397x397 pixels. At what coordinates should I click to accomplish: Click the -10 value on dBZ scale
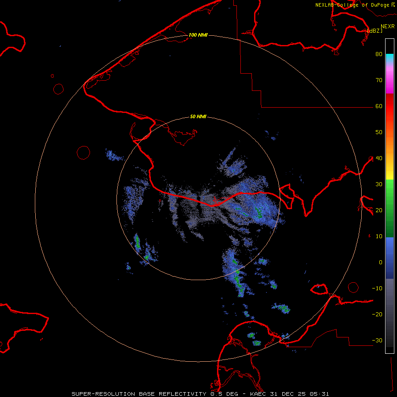click(377, 288)
